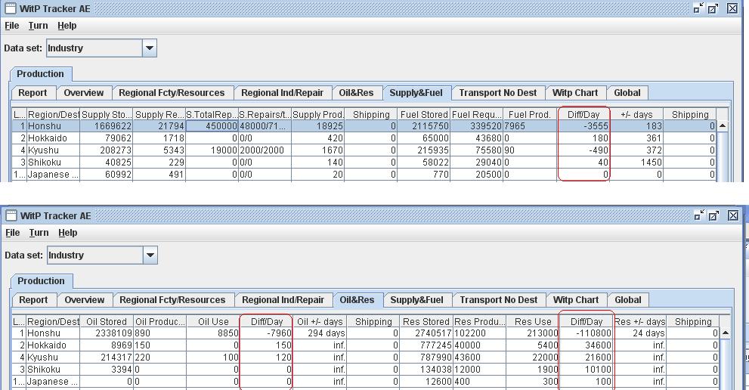Viewport: 749px width, 390px height.
Task: Click the iconify button in the upper window title bar
Action: [698, 8]
